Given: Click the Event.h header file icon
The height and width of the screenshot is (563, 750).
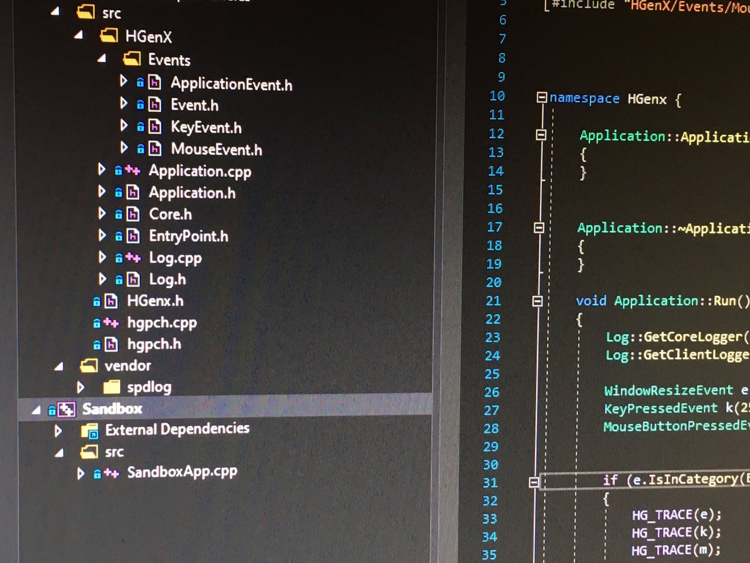Looking at the screenshot, I should click(x=156, y=104).
